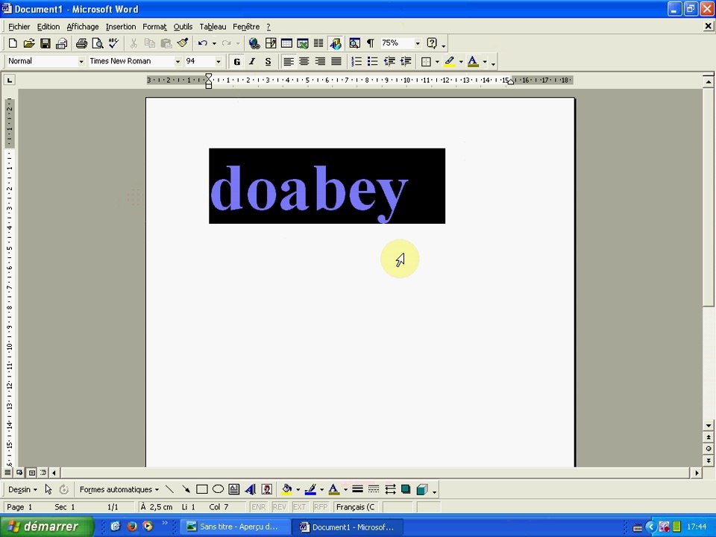Open 3-D style settings
This screenshot has height=537, width=716.
pos(422,489)
